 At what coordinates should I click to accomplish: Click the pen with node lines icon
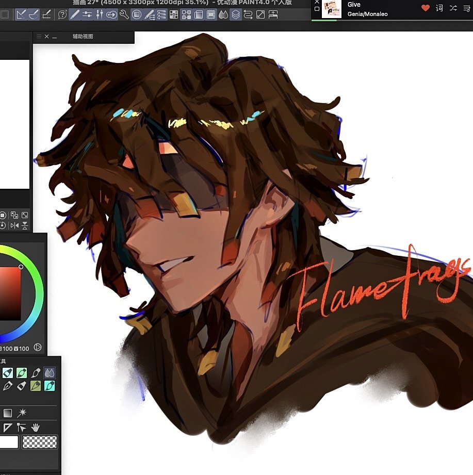[x=149, y=14]
